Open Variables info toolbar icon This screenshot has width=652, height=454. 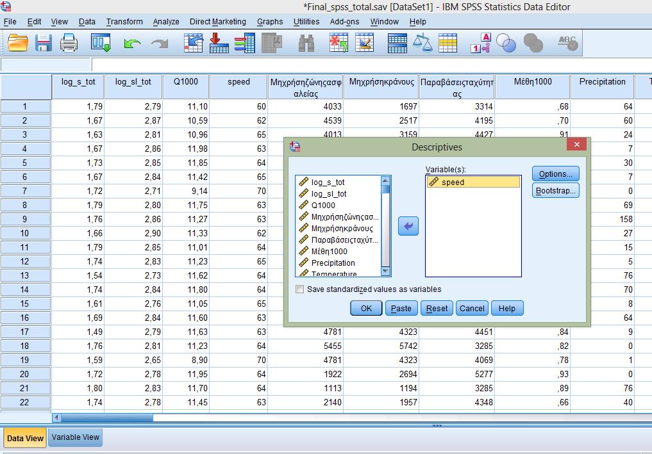point(244,43)
